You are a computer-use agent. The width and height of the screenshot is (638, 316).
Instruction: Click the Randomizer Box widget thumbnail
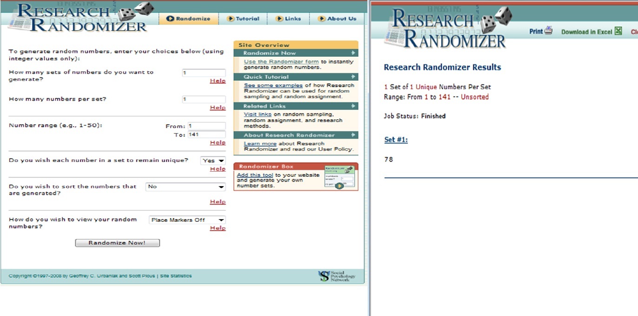click(x=340, y=177)
